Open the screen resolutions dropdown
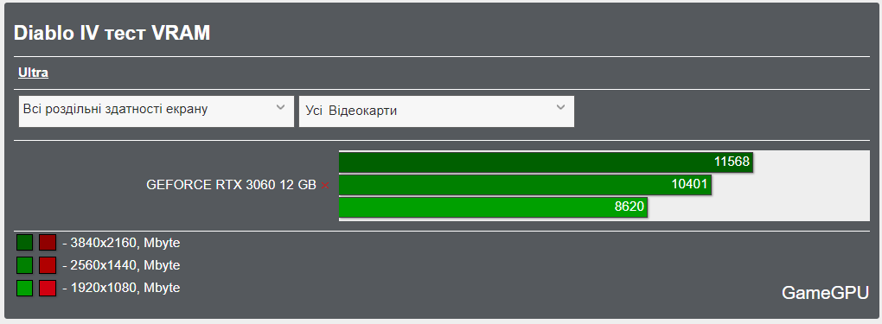The width and height of the screenshot is (882, 324). pos(157,111)
